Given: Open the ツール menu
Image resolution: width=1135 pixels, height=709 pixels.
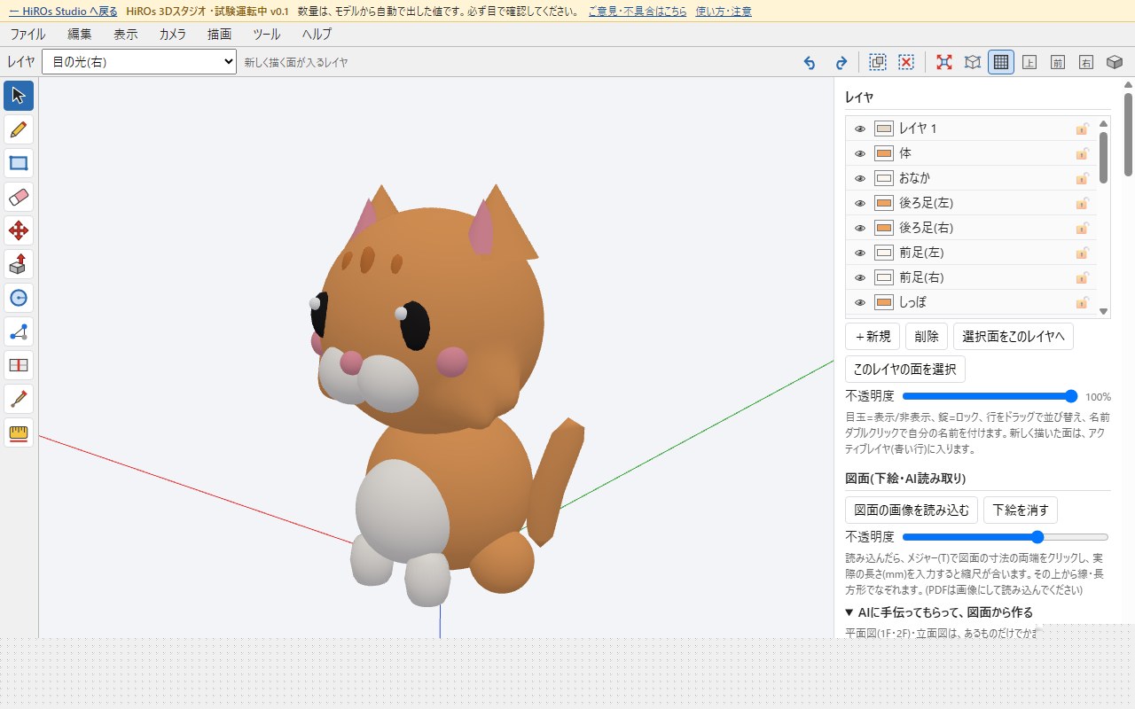Looking at the screenshot, I should 266,35.
